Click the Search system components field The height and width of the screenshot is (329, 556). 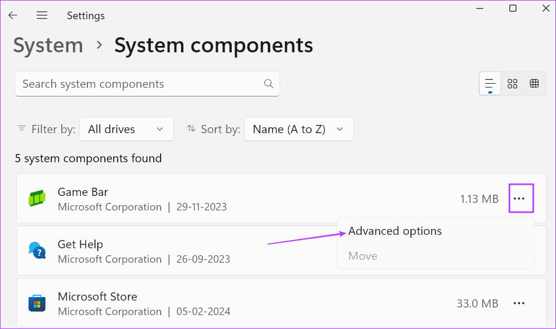tap(147, 84)
